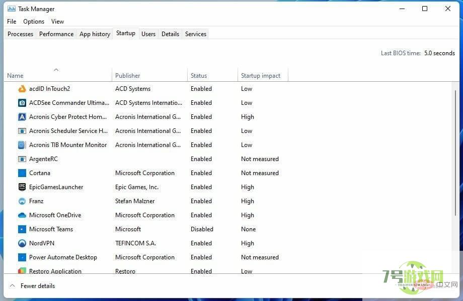Select the Microsoft Teams Disabled status cell
This screenshot has height=301, width=463.
coord(202,229)
